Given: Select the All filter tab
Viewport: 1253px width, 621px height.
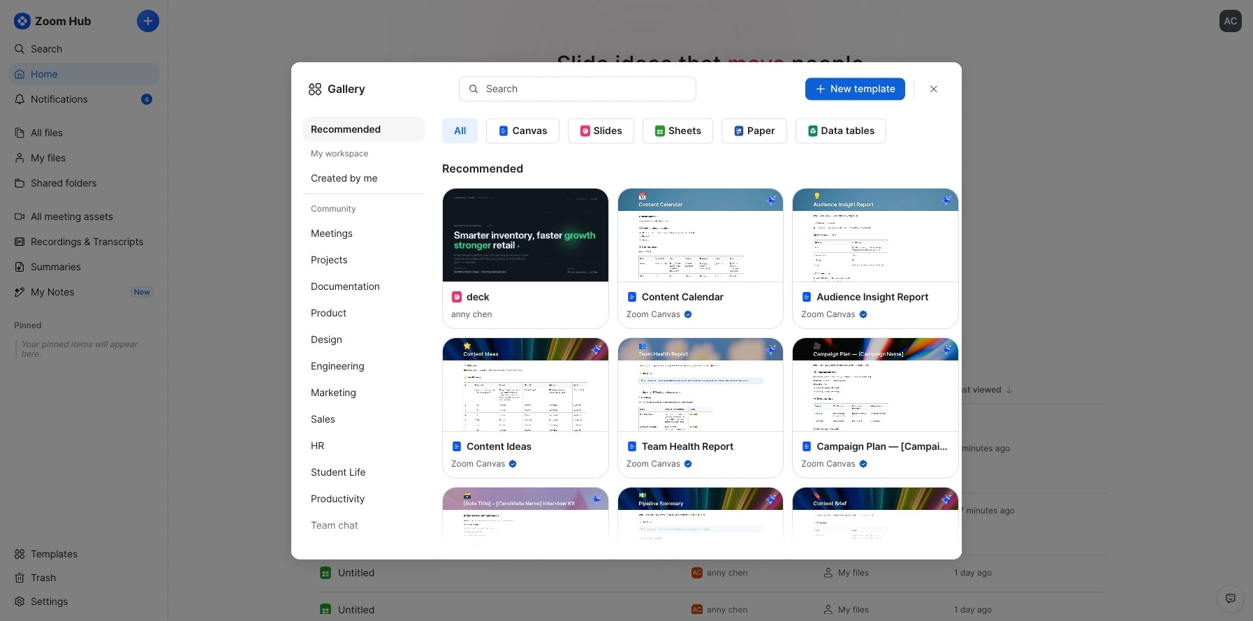Looking at the screenshot, I should tap(460, 131).
